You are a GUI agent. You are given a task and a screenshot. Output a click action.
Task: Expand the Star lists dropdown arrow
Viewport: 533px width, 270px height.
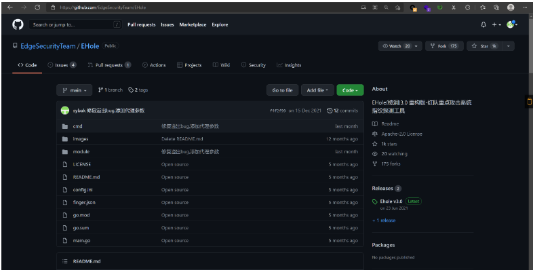tap(509, 46)
